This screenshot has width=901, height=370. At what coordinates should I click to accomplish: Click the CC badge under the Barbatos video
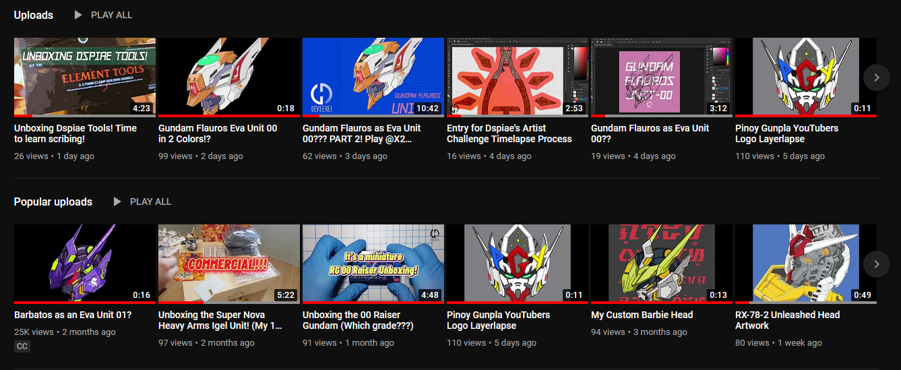(22, 346)
